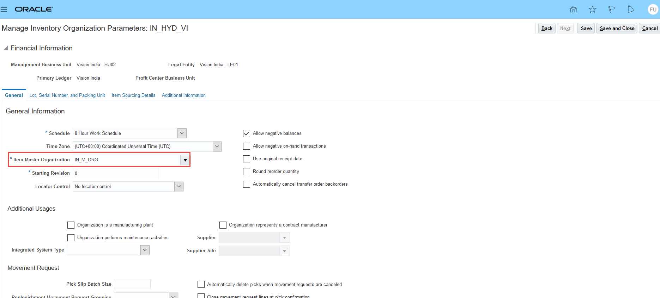This screenshot has width=660, height=298.
Task: Switch to Lot, Serial Number, and Packing Unit tab
Action: coord(67,95)
